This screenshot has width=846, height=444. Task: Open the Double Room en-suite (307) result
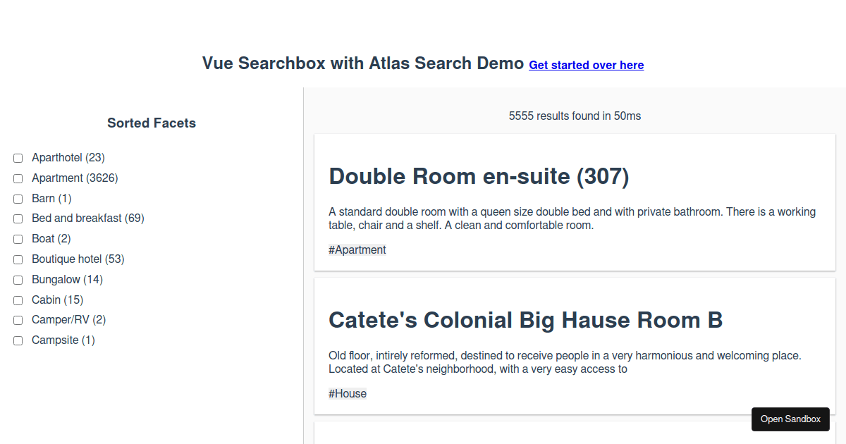pos(479,176)
